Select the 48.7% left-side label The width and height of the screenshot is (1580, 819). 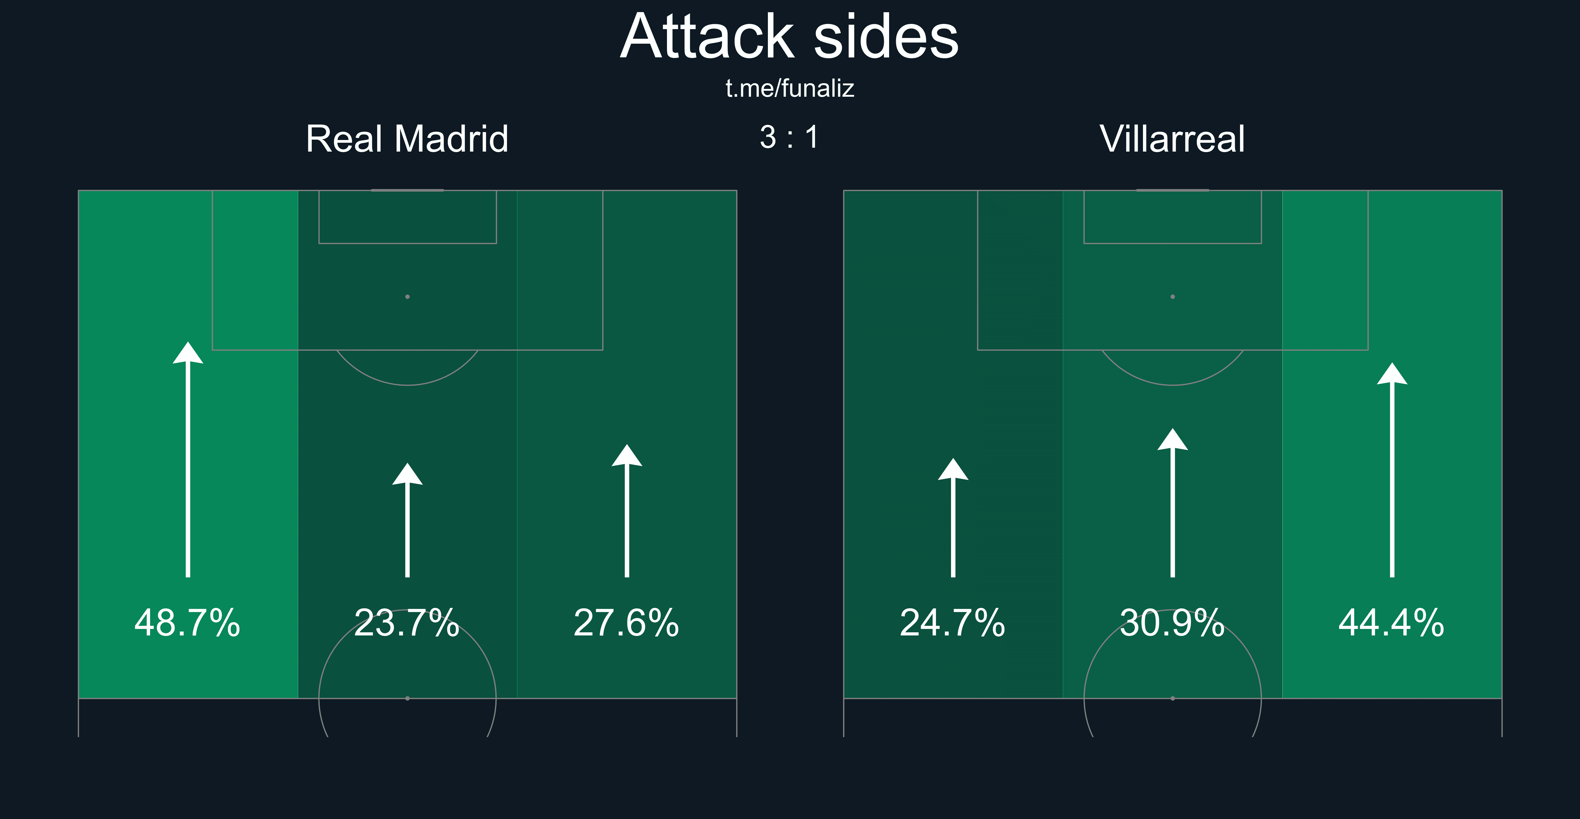click(188, 623)
